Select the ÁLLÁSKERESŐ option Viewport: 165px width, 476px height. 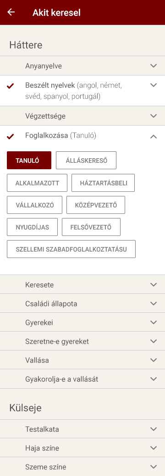coord(86,161)
